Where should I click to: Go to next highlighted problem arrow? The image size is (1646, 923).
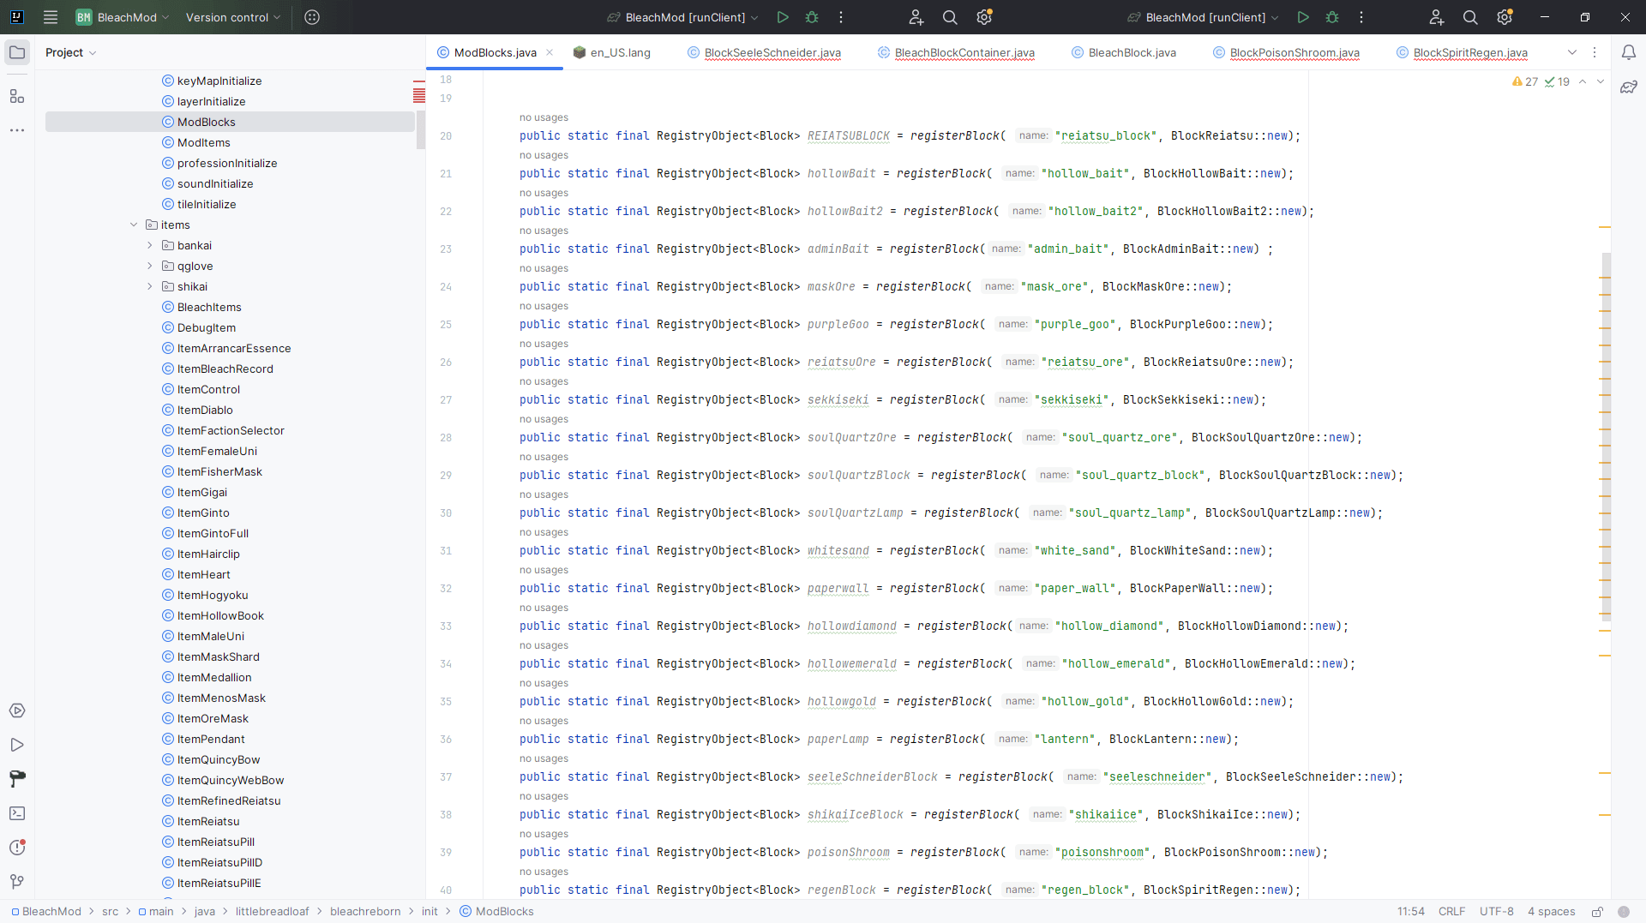pyautogui.click(x=1601, y=81)
